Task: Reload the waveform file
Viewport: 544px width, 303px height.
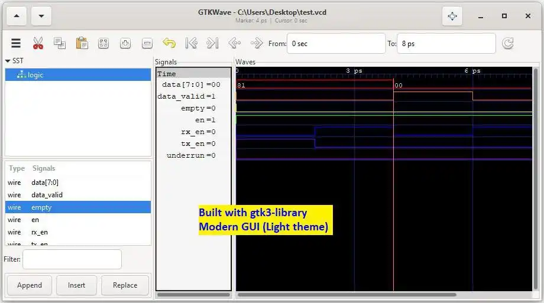Action: 508,43
